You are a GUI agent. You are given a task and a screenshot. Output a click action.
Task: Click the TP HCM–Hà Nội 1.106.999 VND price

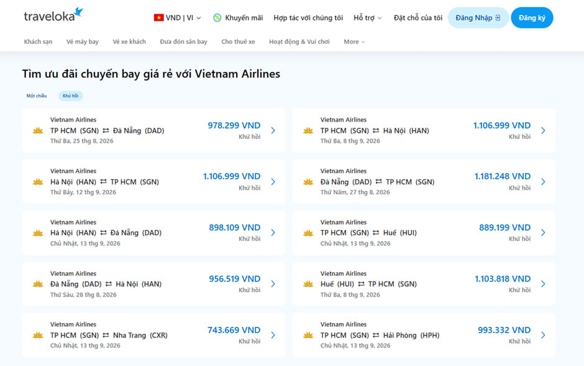[x=502, y=125]
